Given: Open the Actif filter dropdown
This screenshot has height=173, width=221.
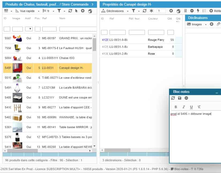Looking at the screenshot, I should [x=29, y=29].
